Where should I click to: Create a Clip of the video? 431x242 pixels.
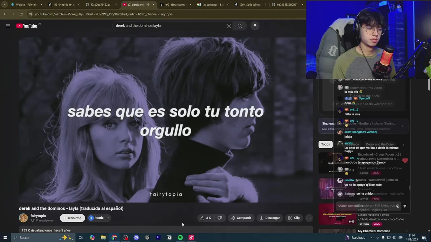pyautogui.click(x=294, y=218)
